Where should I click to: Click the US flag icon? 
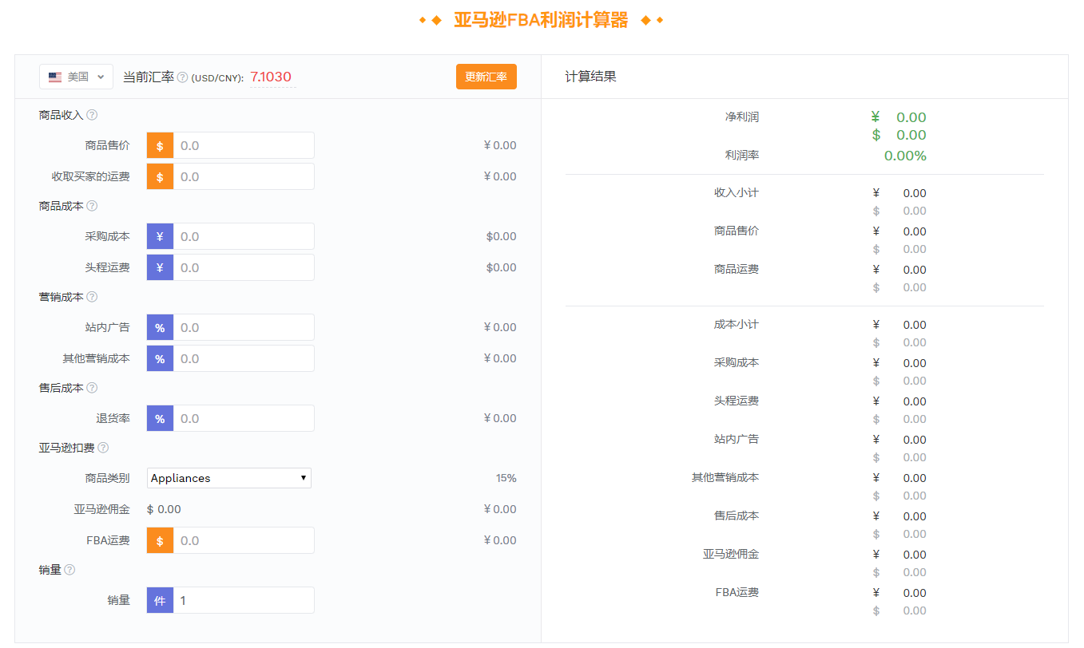tap(55, 77)
